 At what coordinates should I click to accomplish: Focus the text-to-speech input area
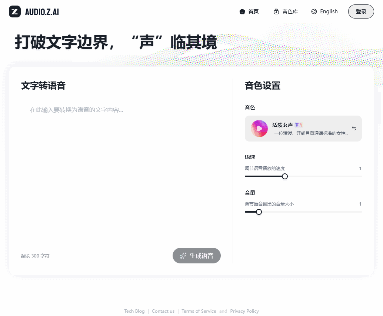tap(121, 171)
